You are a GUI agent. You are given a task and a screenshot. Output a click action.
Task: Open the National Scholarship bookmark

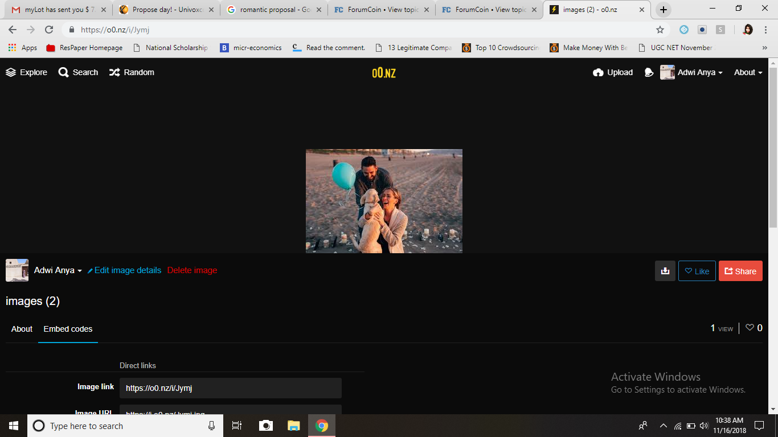(170, 48)
